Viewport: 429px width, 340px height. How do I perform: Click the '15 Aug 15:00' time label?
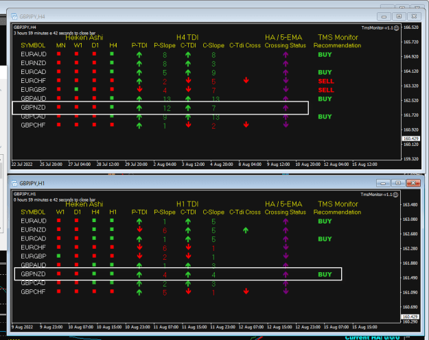364,327
